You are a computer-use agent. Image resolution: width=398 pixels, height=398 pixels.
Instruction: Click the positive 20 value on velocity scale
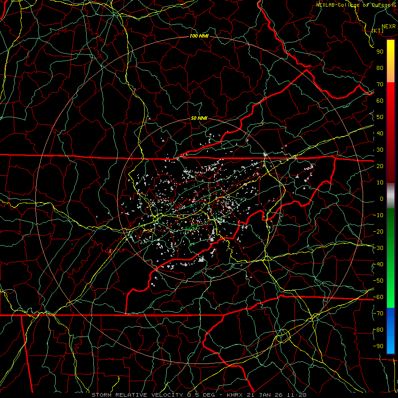(380, 166)
